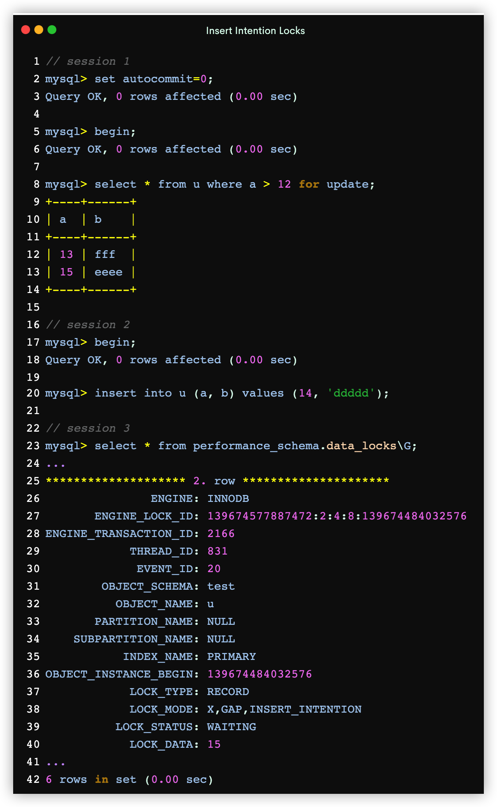Click the 'Query OK' result on line 18
The width and height of the screenshot is (497, 807).
point(171,360)
